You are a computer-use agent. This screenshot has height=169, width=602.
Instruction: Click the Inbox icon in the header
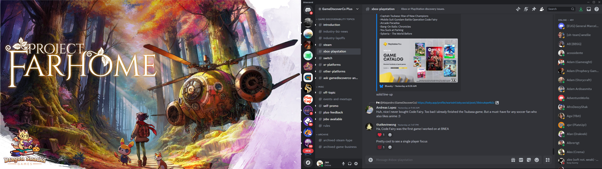click(589, 9)
